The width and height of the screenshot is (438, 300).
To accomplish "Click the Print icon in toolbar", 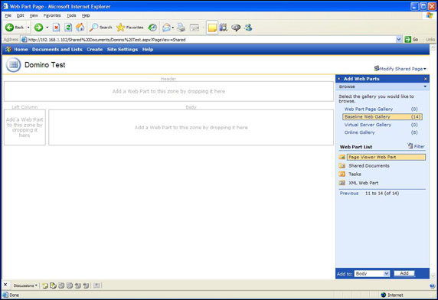I will click(x=181, y=28).
